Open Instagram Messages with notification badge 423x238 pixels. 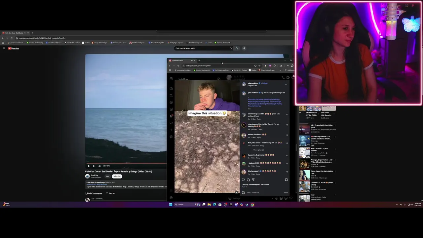tap(171, 116)
